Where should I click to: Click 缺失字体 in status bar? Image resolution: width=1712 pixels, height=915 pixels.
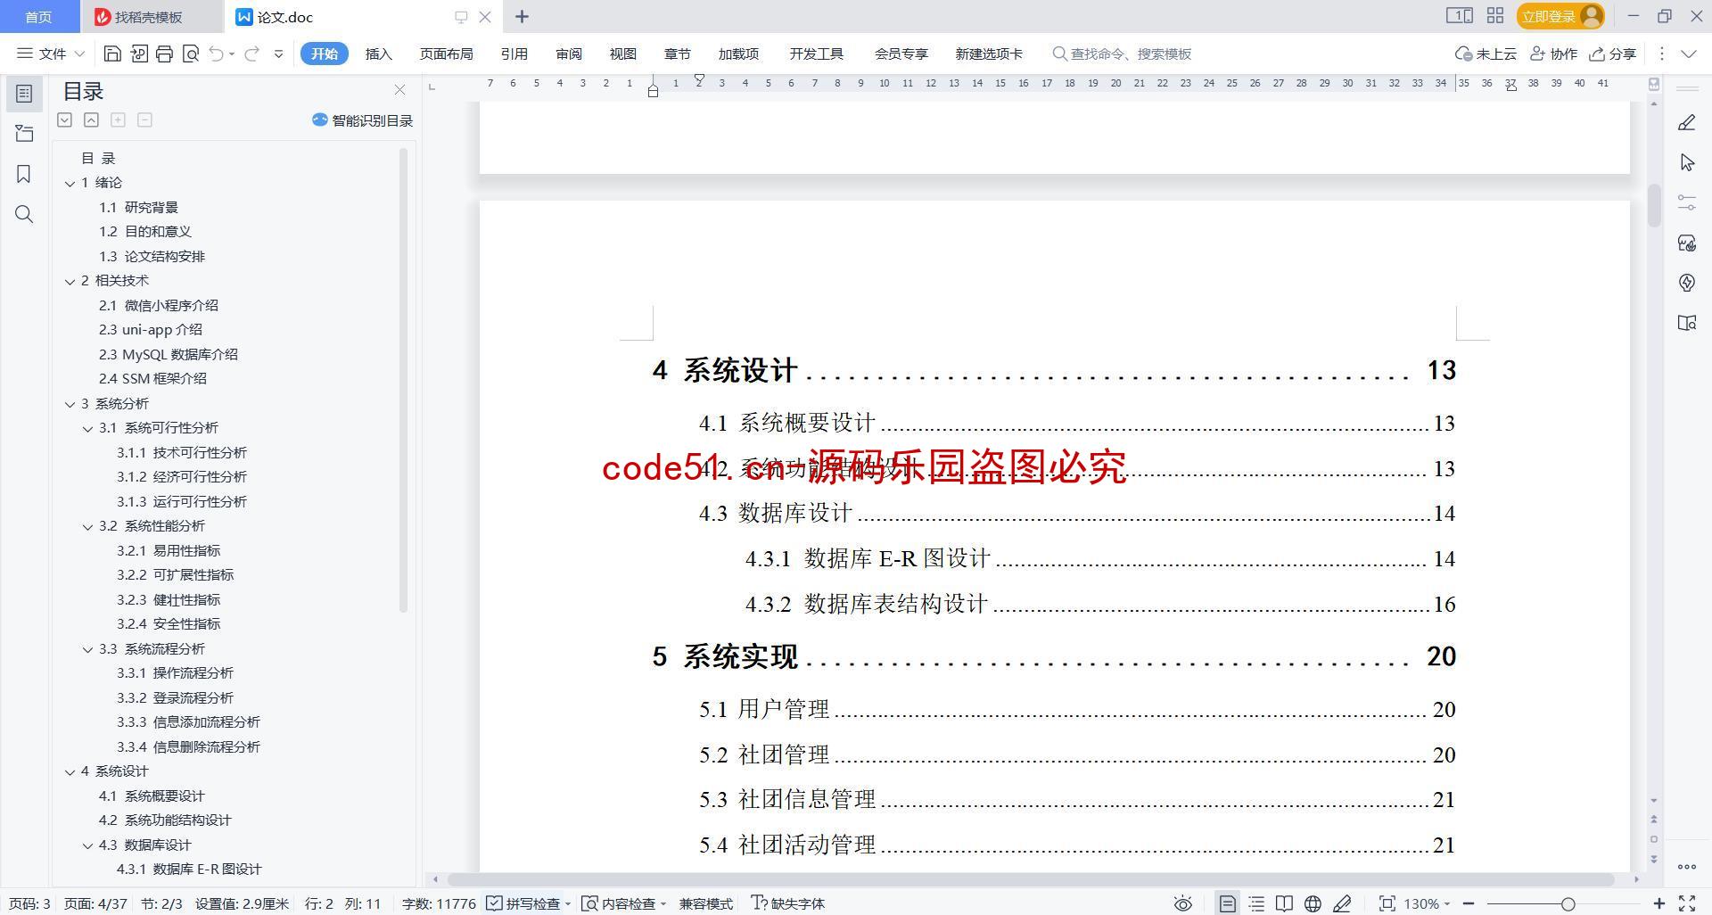click(788, 903)
